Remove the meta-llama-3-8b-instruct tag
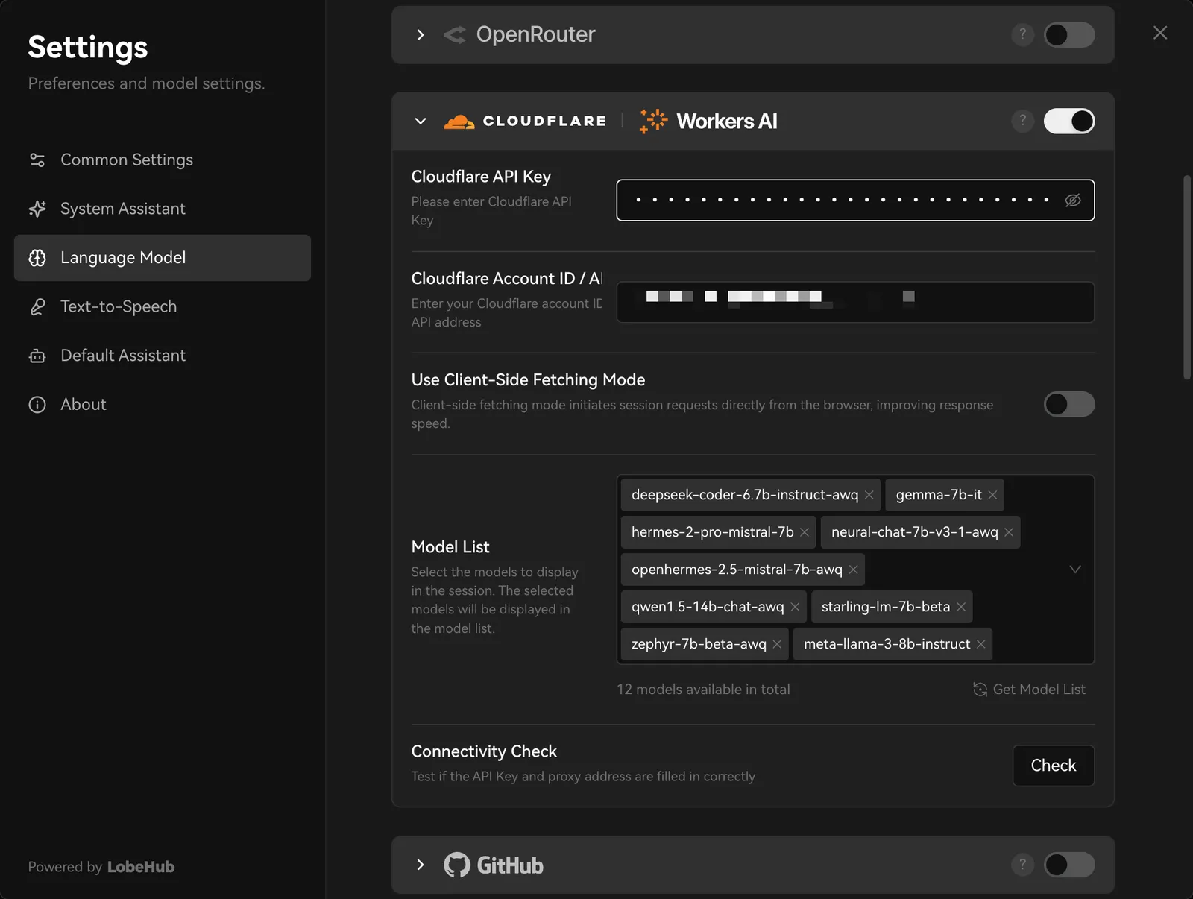The height and width of the screenshot is (899, 1193). pos(981,644)
